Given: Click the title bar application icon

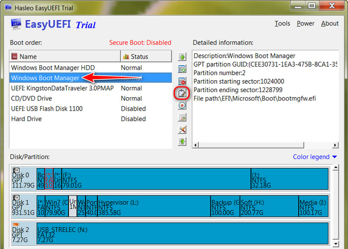Looking at the screenshot, I should click(x=8, y=8).
